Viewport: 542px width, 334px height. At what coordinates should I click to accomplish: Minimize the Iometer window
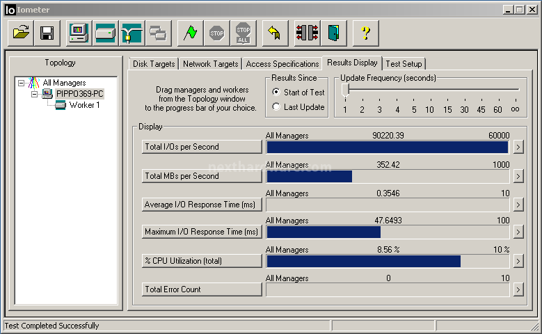(508, 10)
